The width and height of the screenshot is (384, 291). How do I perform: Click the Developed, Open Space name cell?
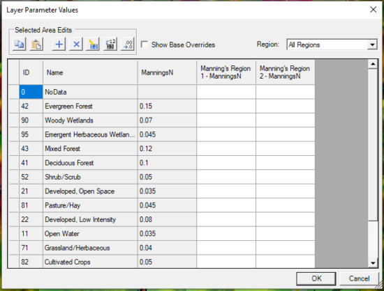click(90, 191)
